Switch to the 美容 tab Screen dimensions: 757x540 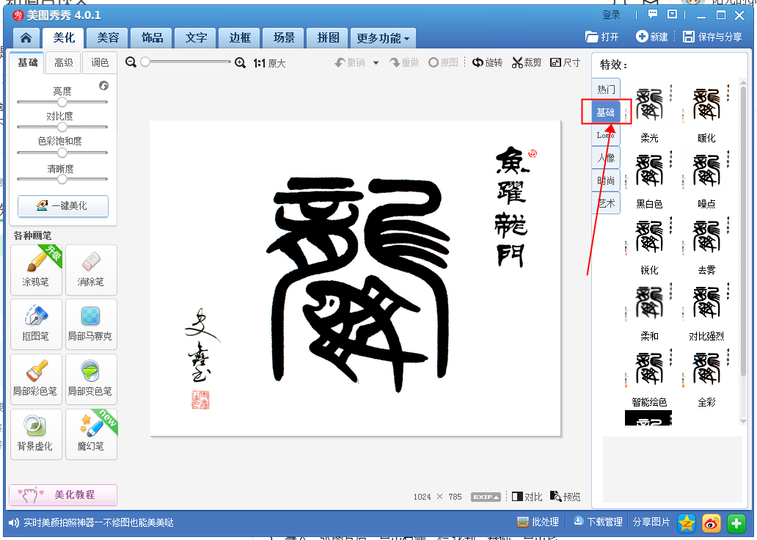[108, 37]
